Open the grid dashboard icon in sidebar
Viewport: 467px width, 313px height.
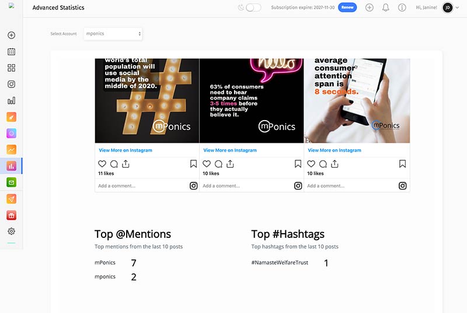[11, 68]
